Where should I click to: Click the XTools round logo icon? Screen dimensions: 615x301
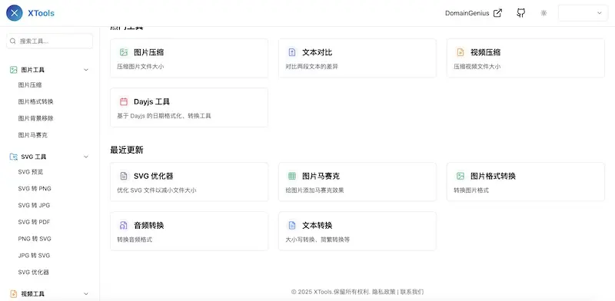[x=15, y=13]
